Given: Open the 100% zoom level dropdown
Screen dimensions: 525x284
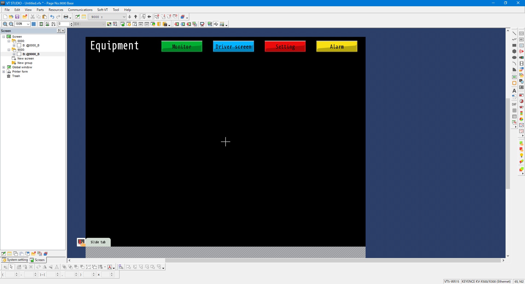Looking at the screenshot, I should [28, 24].
